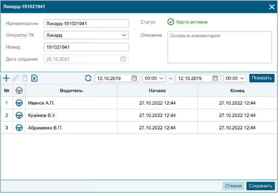
Task: Sort by the Водитель column header
Action: tap(71, 91)
